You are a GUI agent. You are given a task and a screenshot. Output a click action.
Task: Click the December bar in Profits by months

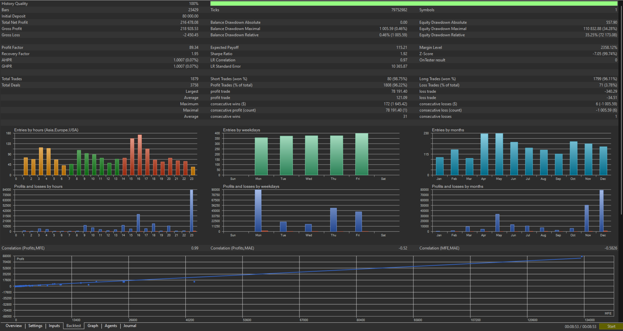(x=602, y=211)
